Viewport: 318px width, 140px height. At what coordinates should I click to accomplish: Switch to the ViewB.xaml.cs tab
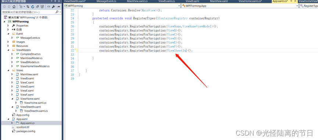tap(166, 1)
